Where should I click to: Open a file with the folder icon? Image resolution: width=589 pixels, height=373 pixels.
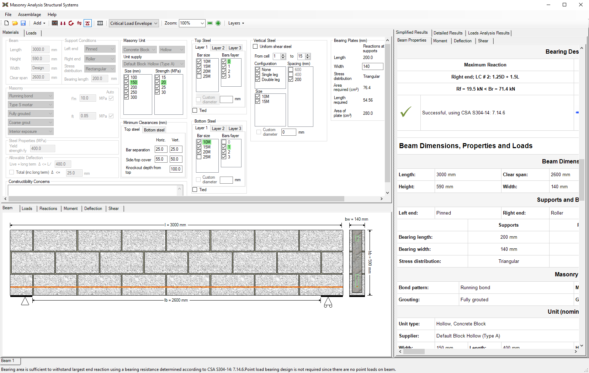coord(15,23)
